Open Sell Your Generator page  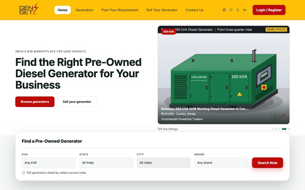point(162,10)
